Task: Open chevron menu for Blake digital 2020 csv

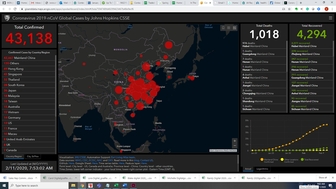Action: [156, 178]
